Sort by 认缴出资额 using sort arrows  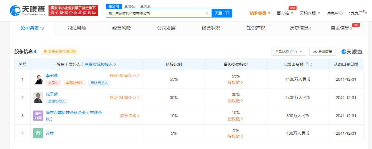[x=311, y=64]
